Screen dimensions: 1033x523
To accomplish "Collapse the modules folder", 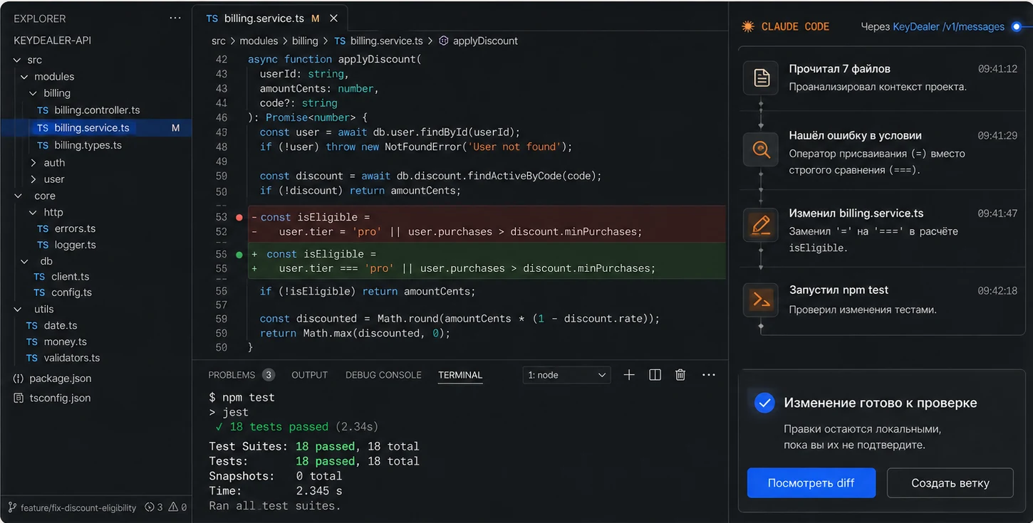I will tap(24, 76).
